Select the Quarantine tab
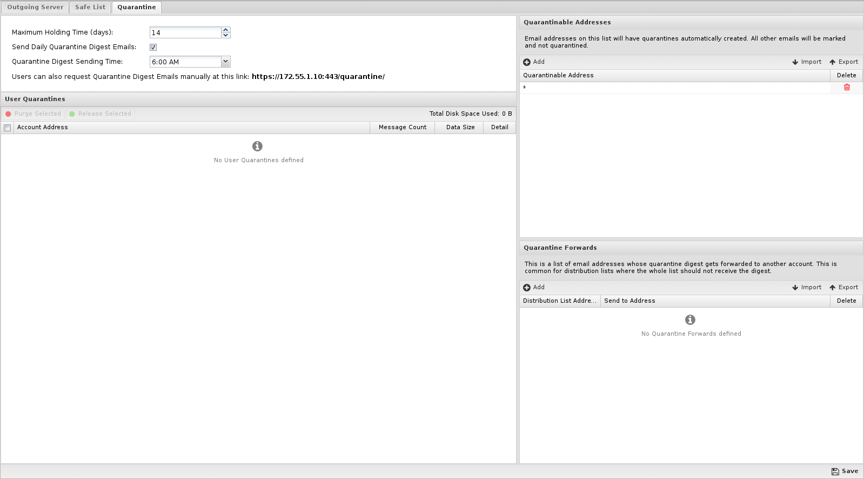The image size is (864, 479). pos(137,7)
